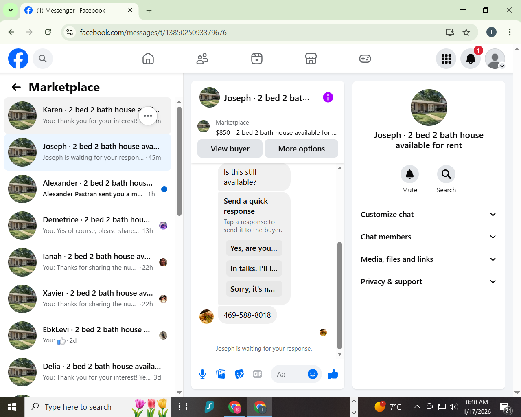This screenshot has height=417, width=521.
Task: Bookmark this page with star icon
Action: [x=466, y=32]
